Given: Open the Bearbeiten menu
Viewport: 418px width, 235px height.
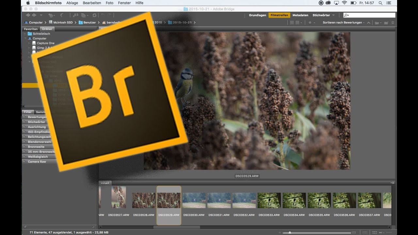Looking at the screenshot, I should coord(92,3).
